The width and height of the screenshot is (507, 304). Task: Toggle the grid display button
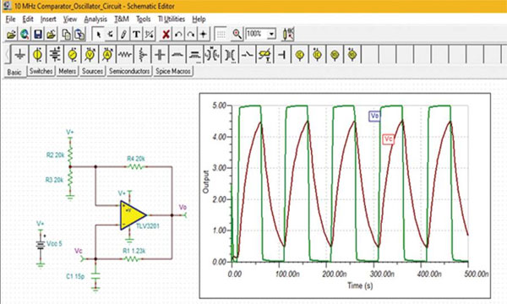(221, 34)
